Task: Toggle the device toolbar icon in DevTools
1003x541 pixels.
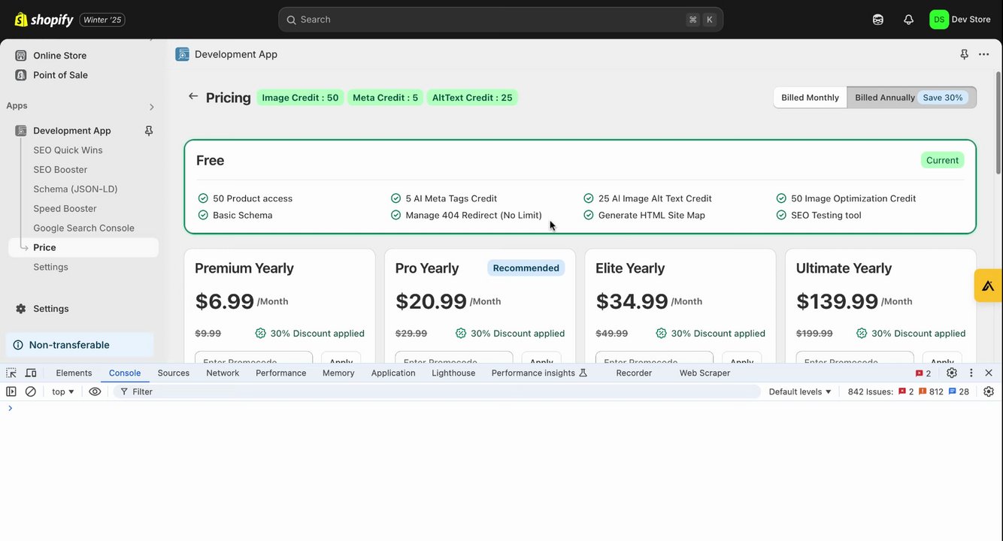Action: pyautogui.click(x=31, y=373)
